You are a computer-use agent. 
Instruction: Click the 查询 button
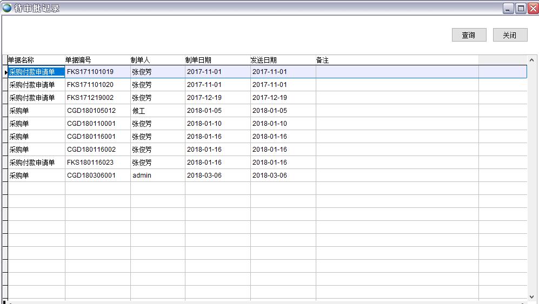point(469,35)
